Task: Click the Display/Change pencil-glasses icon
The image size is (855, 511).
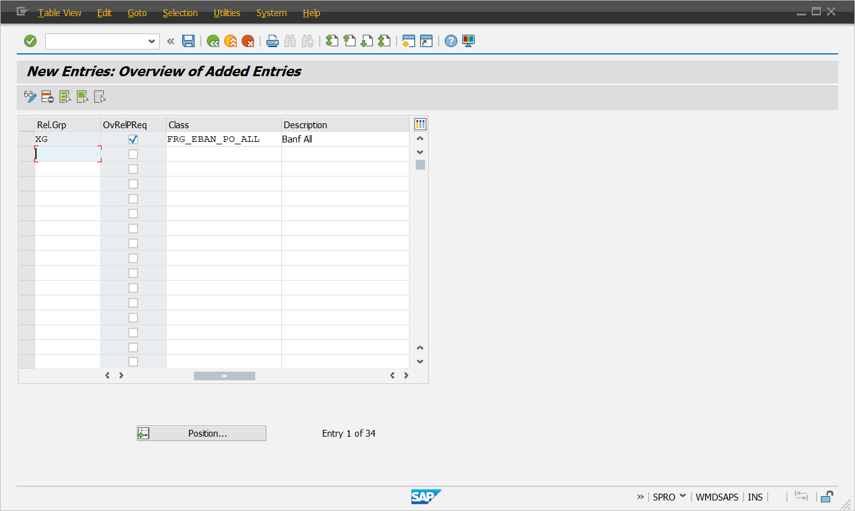Action: pos(30,97)
